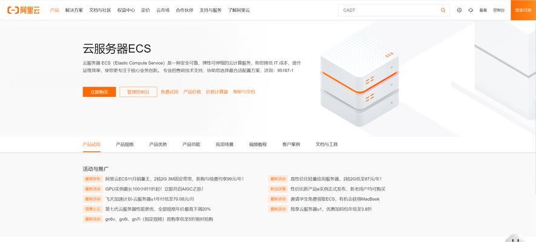The width and height of the screenshot is (536, 242).
Task: Click the 新品详情 tag badge
Action: [x=278, y=189]
